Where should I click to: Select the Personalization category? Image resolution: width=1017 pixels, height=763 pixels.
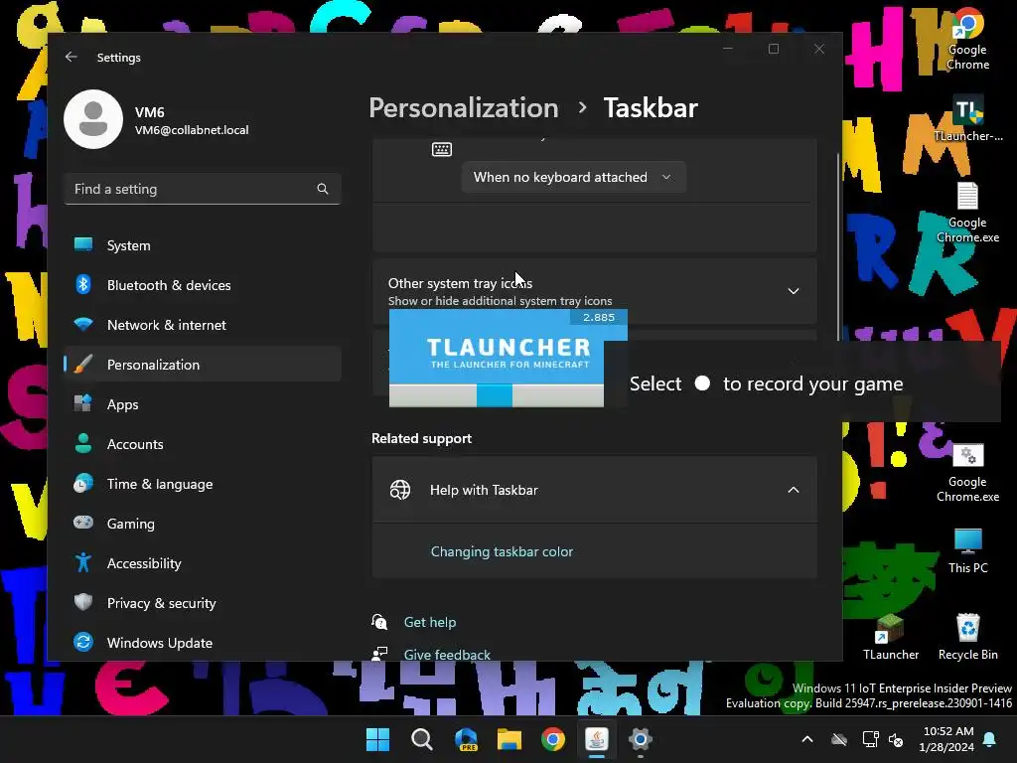point(203,364)
